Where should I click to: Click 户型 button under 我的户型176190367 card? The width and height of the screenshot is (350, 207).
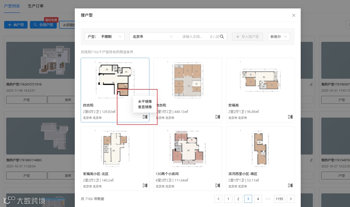coord(335,100)
